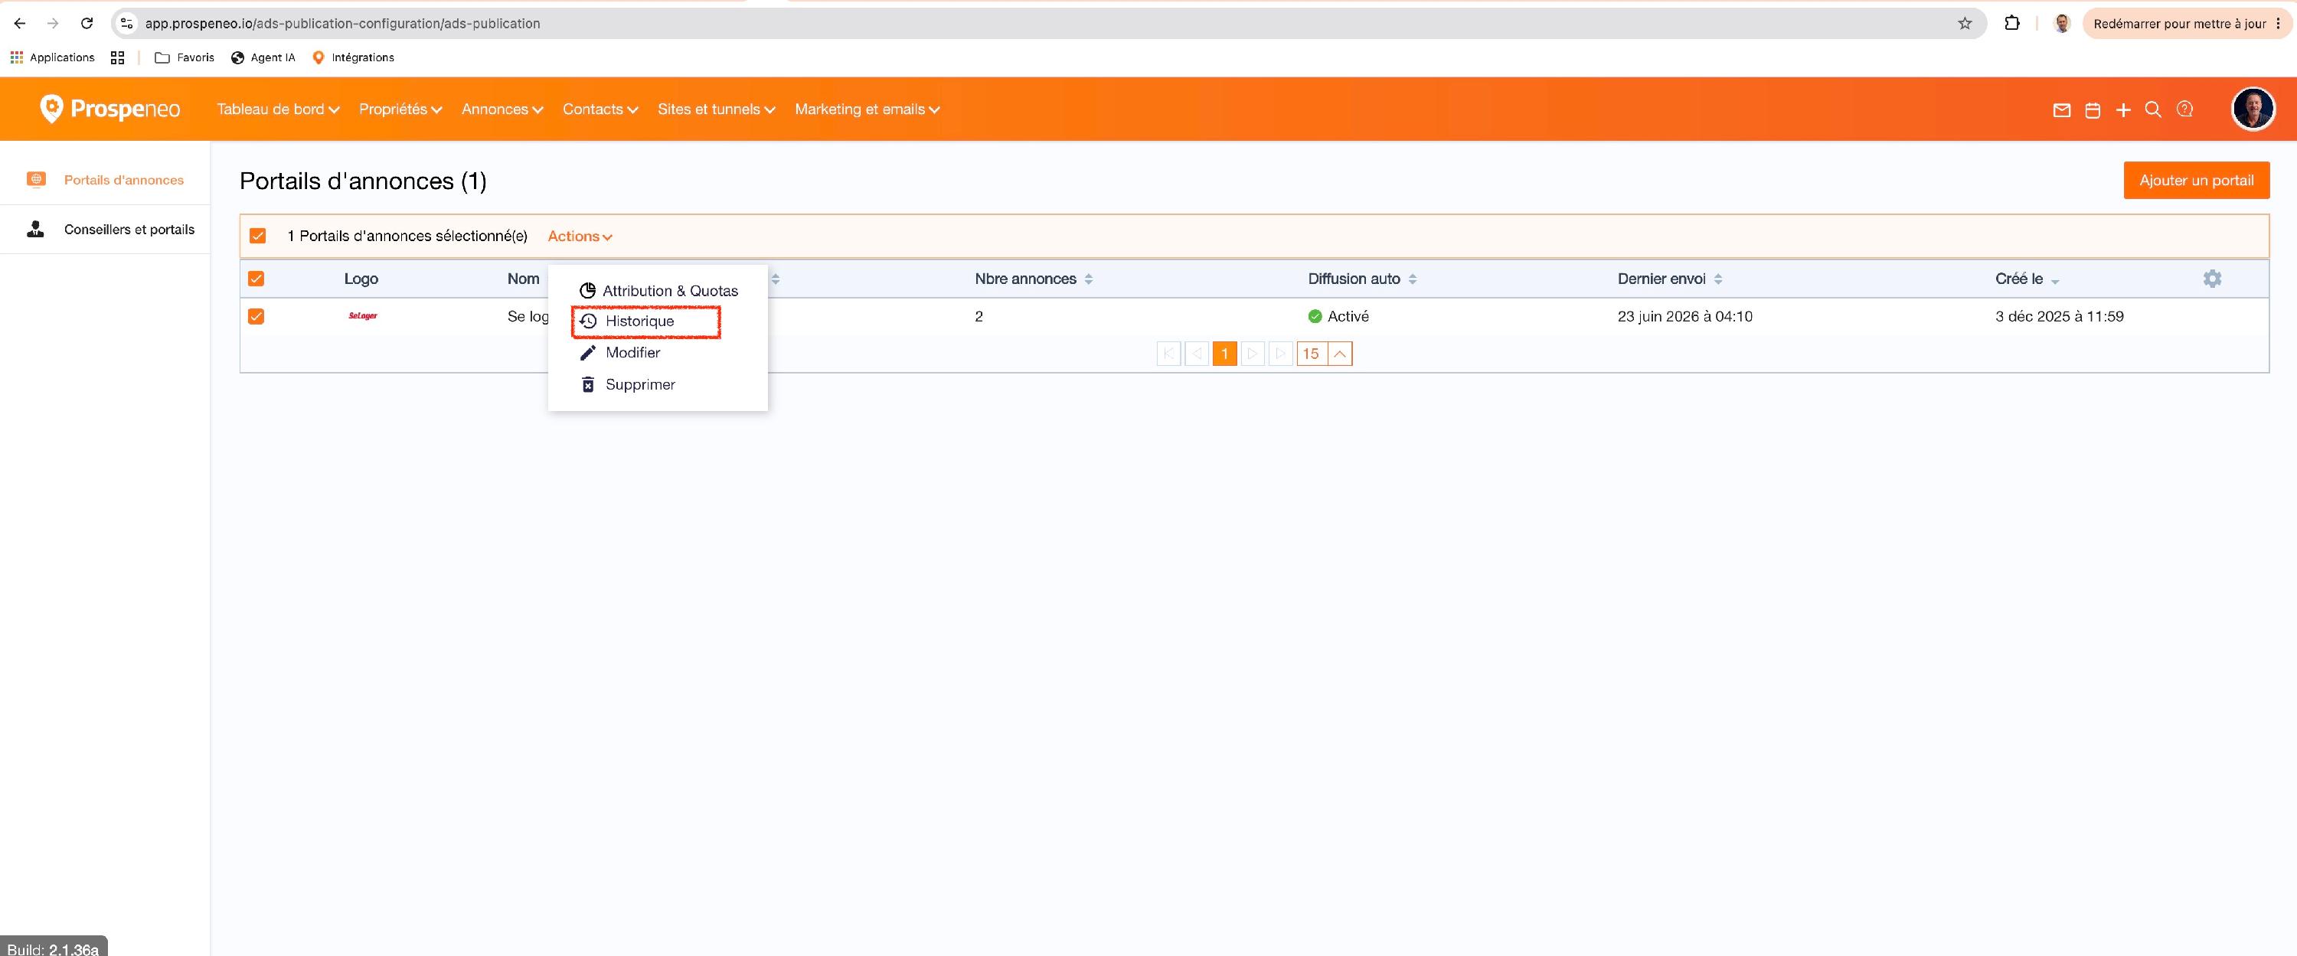Bookmark page with the star icon

pyautogui.click(x=1965, y=23)
